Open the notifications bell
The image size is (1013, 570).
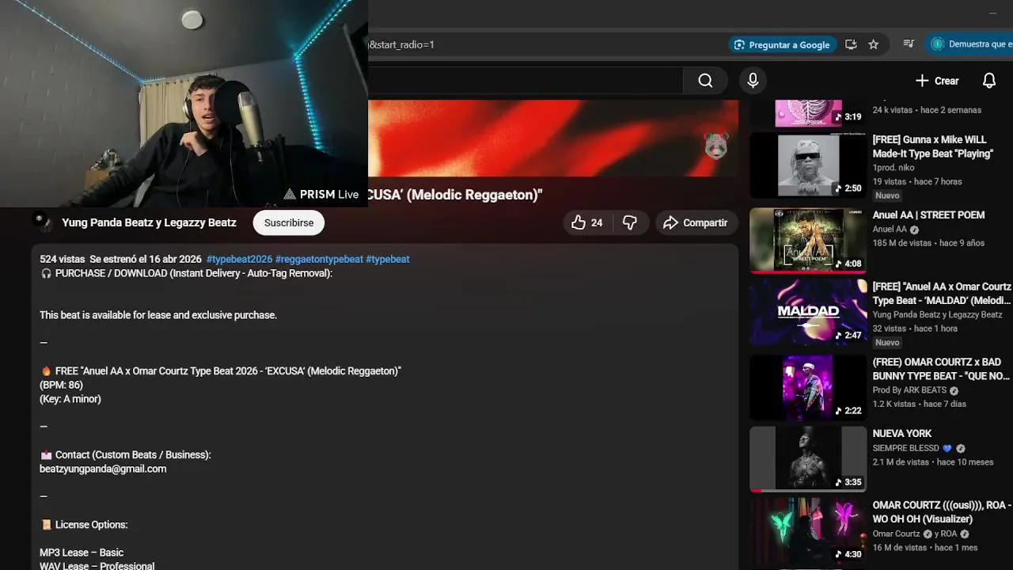(989, 81)
